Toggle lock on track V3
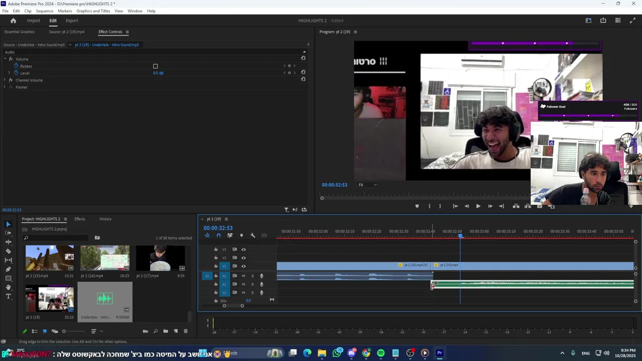 coord(216,249)
